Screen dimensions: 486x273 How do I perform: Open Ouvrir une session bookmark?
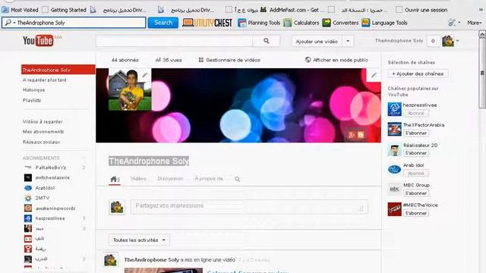pos(422,10)
